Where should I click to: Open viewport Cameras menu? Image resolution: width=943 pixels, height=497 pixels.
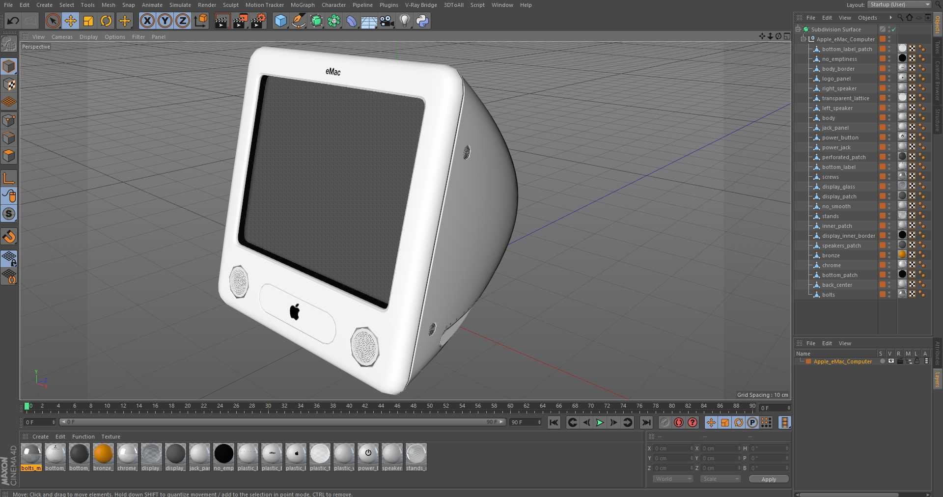[x=62, y=37]
